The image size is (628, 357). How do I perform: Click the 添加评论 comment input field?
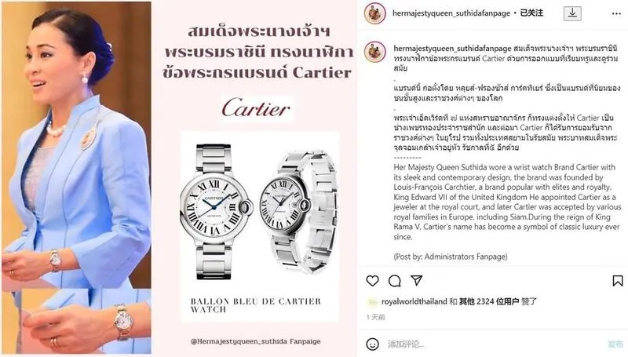pyautogui.click(x=493, y=344)
